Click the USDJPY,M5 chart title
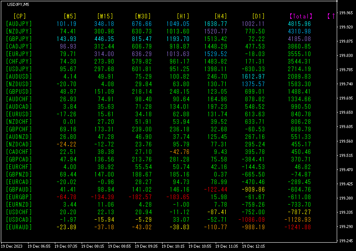Image resolution: width=356 pixels, height=251 pixels. [18, 4]
